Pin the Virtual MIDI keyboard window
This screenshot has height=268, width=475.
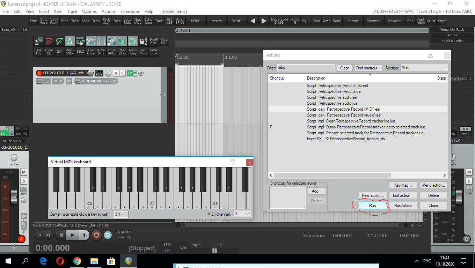232,161
